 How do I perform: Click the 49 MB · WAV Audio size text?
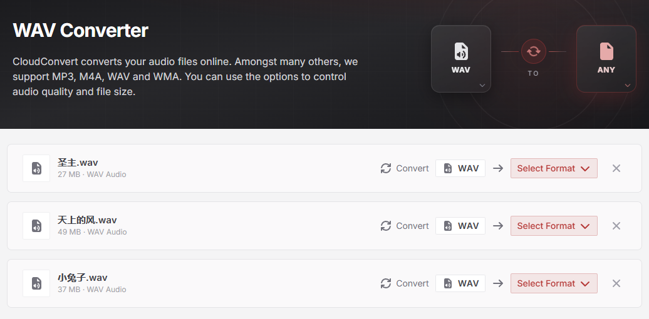click(92, 232)
